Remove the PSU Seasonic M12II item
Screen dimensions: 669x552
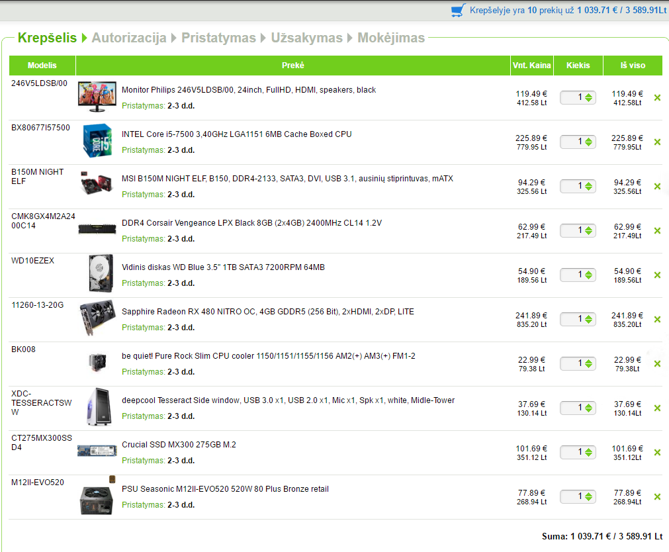657,497
